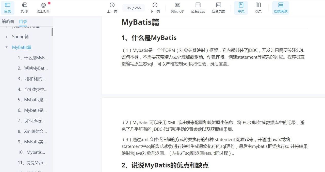This screenshot has width=325, height=172.
Task: Open the 目录 sidebar panel icon
Action: click(7, 7)
